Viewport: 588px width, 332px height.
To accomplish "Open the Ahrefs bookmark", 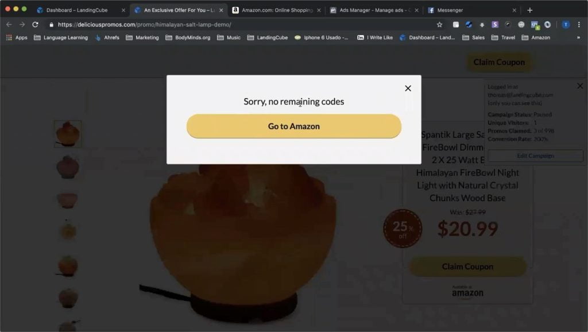I will (x=107, y=37).
